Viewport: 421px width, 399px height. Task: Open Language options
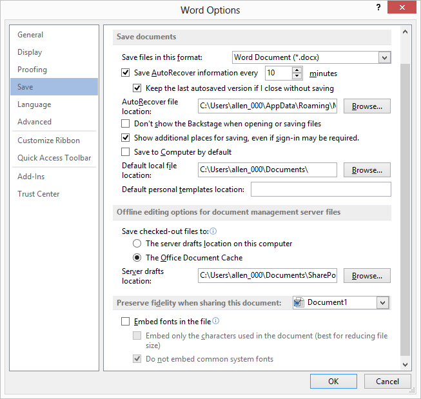[54, 104]
